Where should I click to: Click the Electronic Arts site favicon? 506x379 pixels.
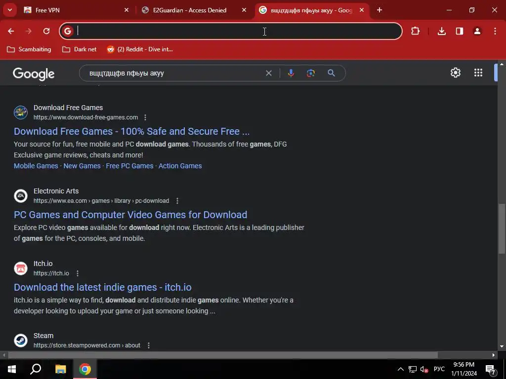click(x=21, y=195)
